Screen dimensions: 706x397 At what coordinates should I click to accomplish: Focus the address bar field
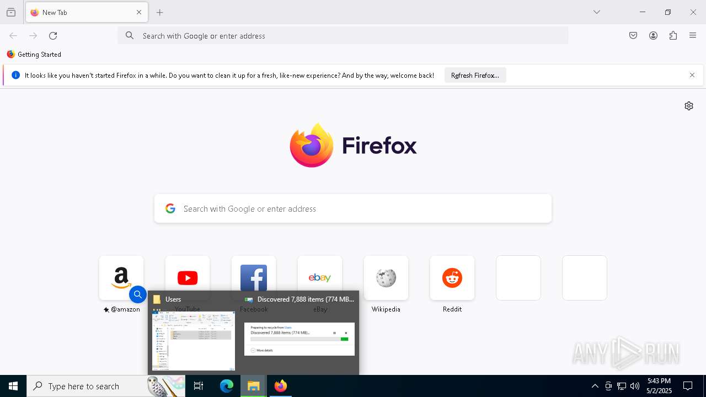343,36
